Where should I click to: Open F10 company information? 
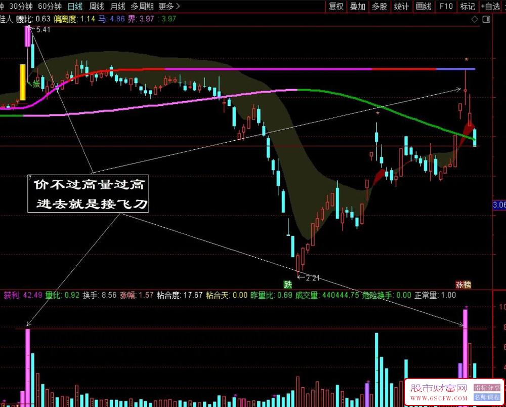[x=446, y=7]
